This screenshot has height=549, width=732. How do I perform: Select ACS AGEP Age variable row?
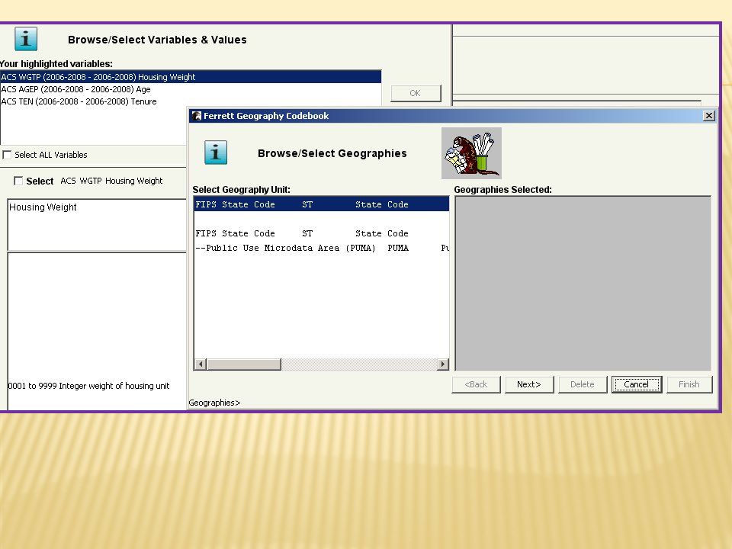tap(191, 89)
